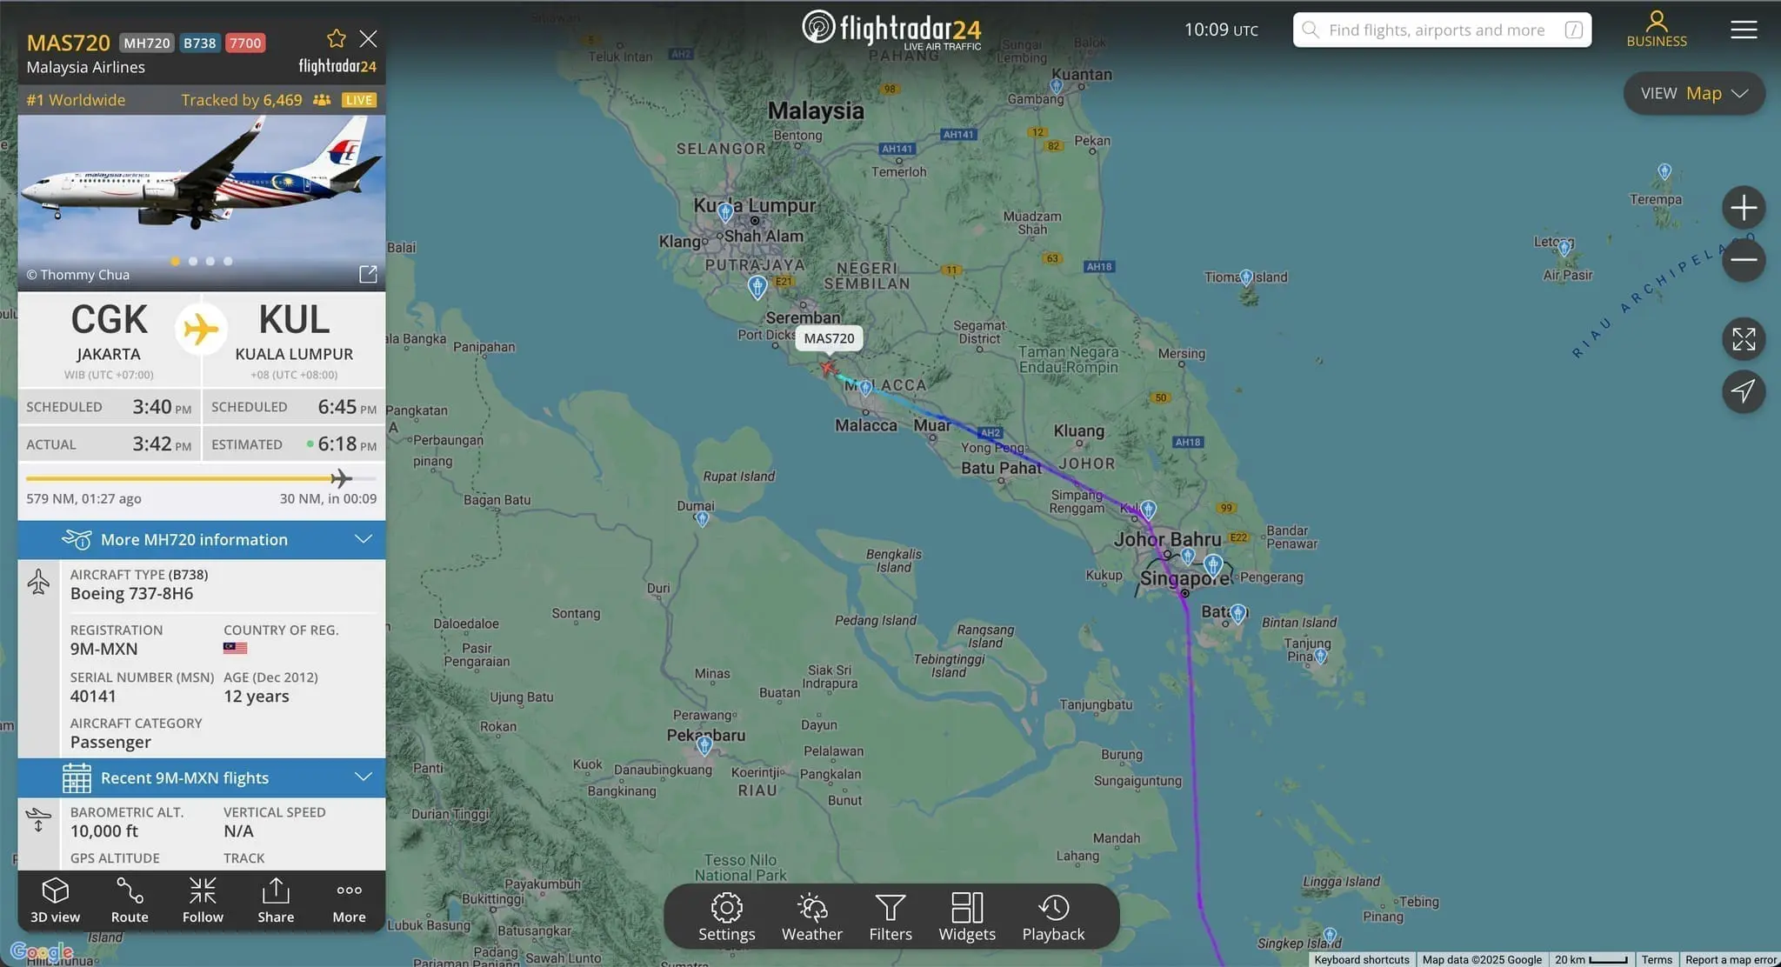Open the Filters tool

pos(890,917)
